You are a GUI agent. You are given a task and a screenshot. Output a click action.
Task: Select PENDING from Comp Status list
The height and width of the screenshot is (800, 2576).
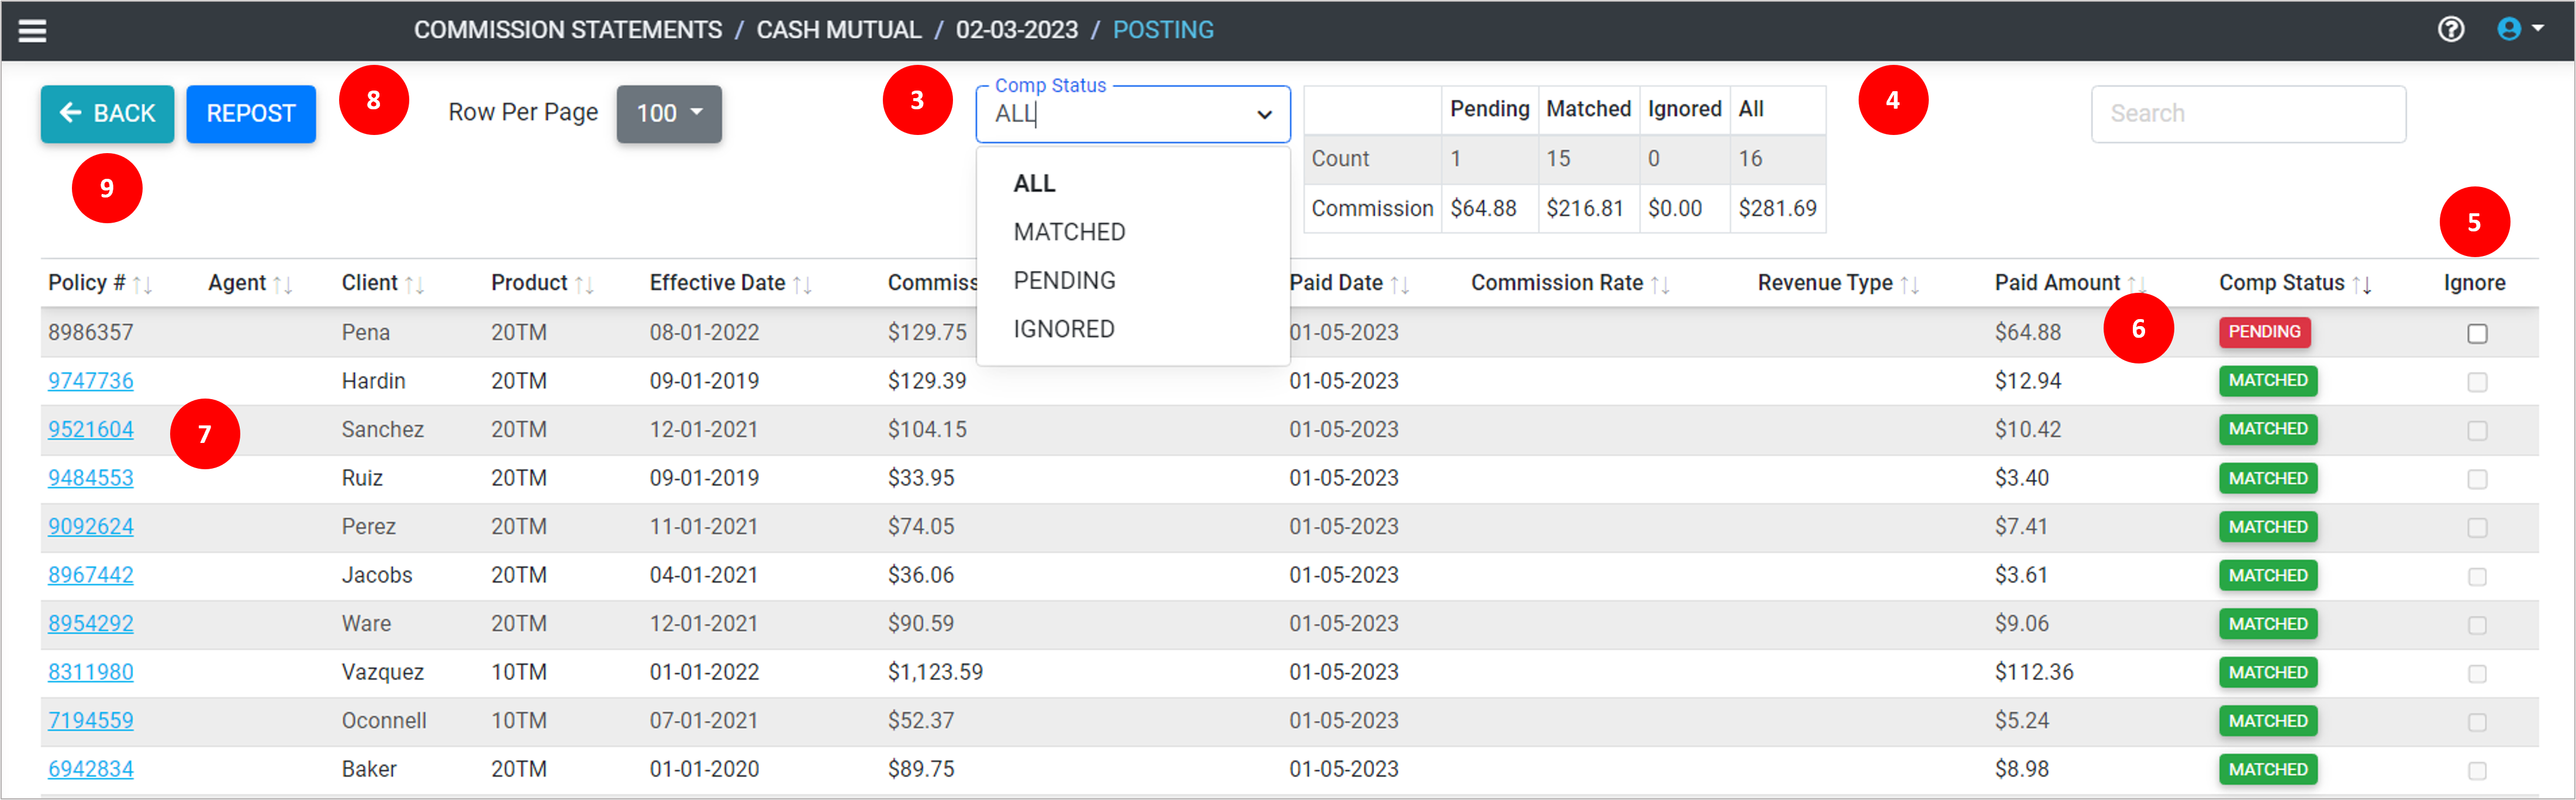pos(1064,281)
